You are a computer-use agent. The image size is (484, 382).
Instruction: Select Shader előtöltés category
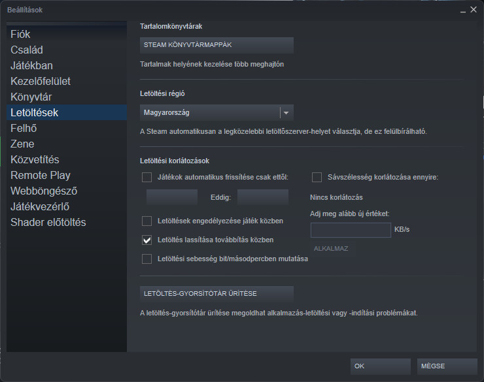pyautogui.click(x=48, y=222)
